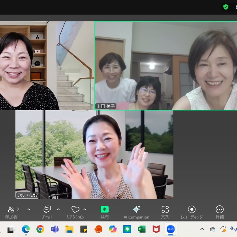Open Microsoft Edge from the taskbar

(26, 229)
